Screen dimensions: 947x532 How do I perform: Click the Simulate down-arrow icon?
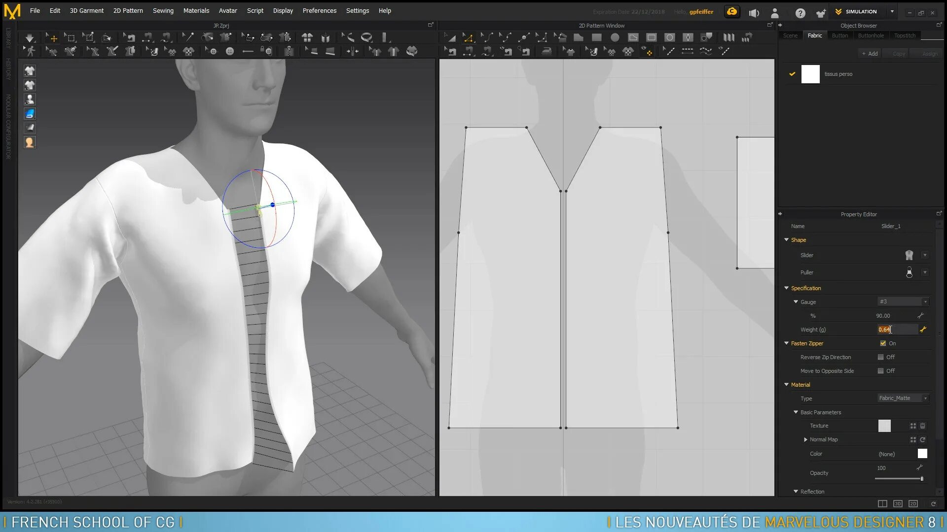click(30, 37)
